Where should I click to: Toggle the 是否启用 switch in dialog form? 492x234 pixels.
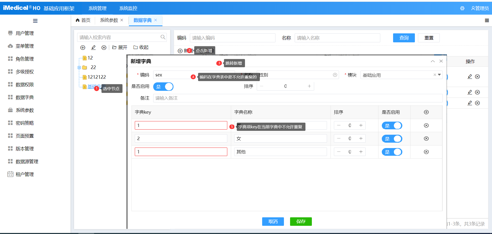(163, 87)
